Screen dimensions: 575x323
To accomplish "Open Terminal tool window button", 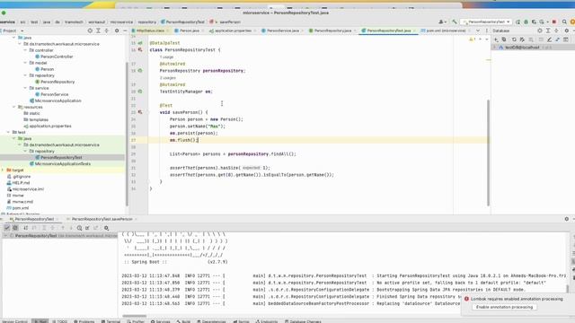I will (111, 321).
